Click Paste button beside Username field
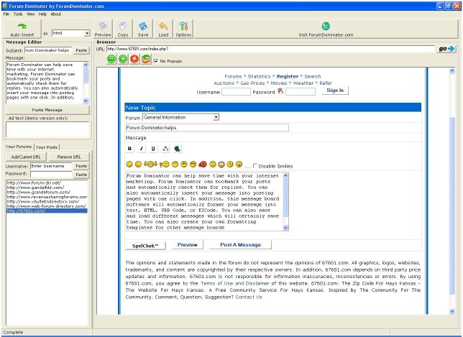Image resolution: width=463 pixels, height=337 pixels. coord(81,166)
